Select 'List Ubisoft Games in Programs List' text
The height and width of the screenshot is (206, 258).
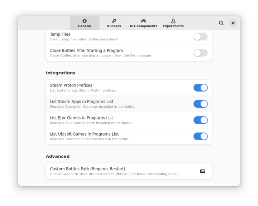point(84,134)
